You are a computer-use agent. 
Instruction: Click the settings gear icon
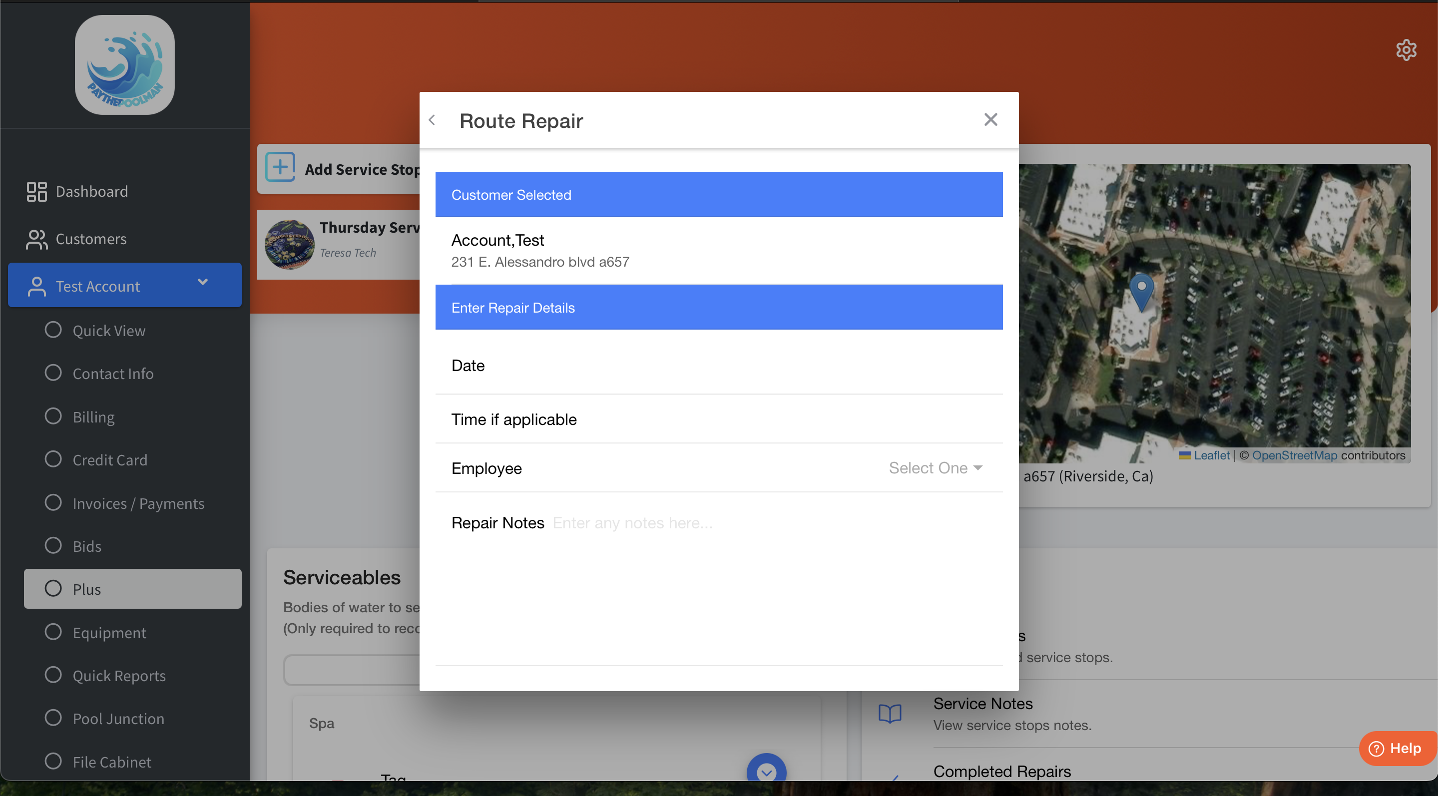(1406, 50)
